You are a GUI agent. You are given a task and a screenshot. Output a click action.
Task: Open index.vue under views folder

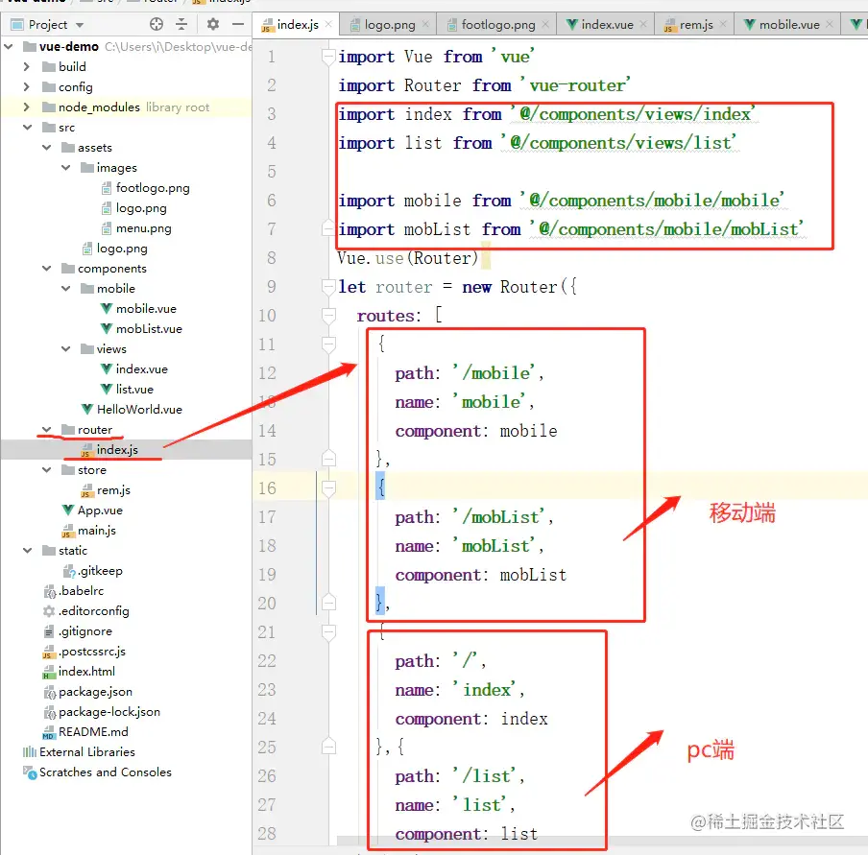pos(134,369)
